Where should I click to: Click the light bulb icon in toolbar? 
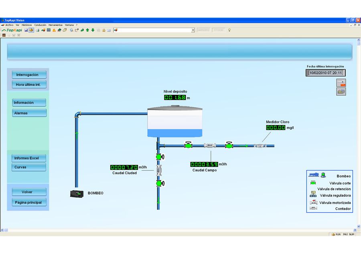[x=229, y=30]
